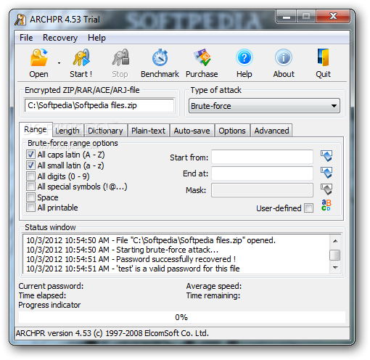
Task: Click the encrypted file path field
Action: click(99, 105)
